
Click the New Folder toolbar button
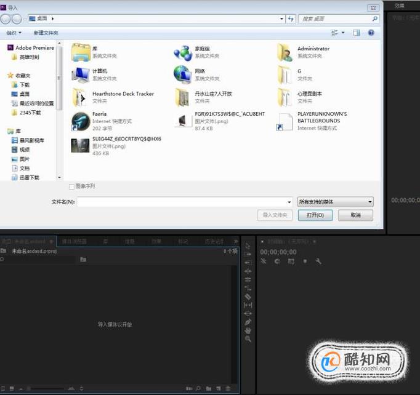tap(46, 33)
